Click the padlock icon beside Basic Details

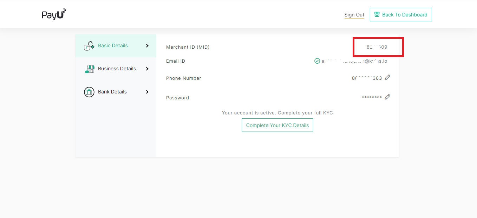tap(89, 46)
